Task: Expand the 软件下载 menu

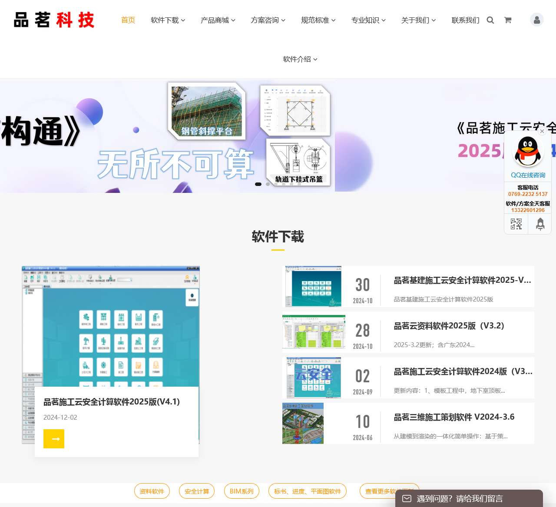Action: 168,20
